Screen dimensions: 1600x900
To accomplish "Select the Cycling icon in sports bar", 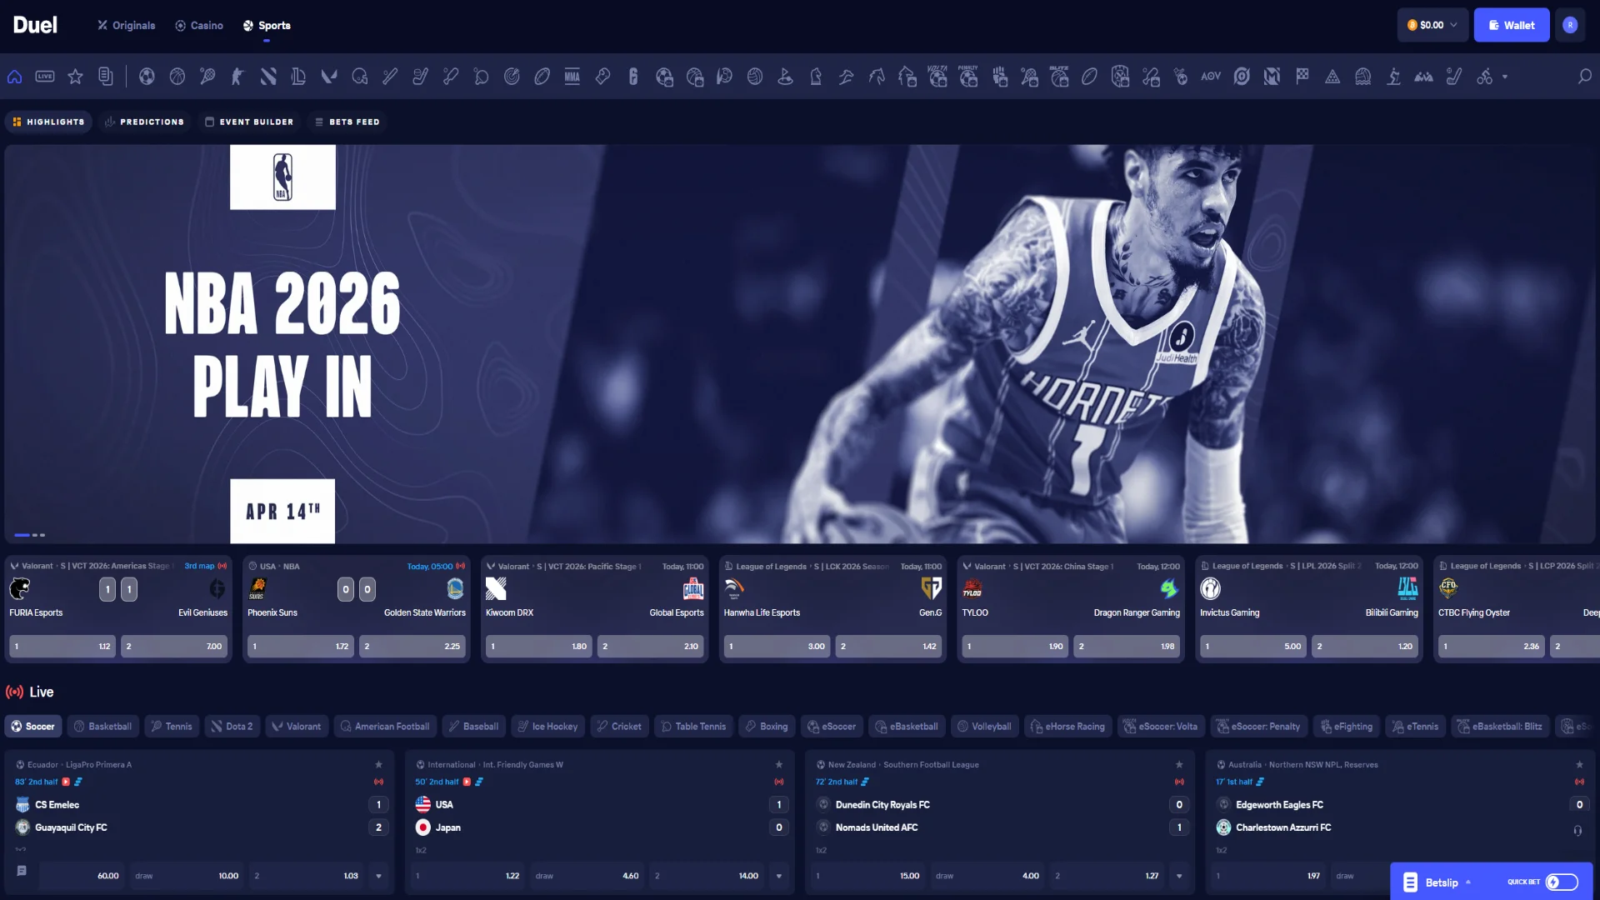I will point(1484,77).
